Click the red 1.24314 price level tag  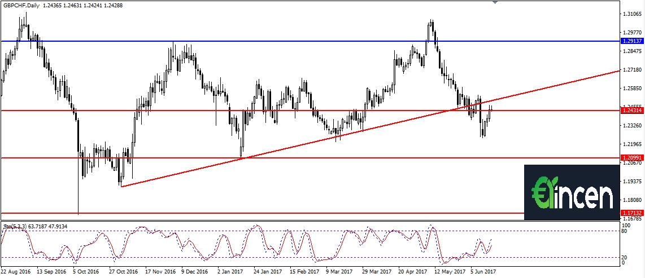pyautogui.click(x=631, y=111)
